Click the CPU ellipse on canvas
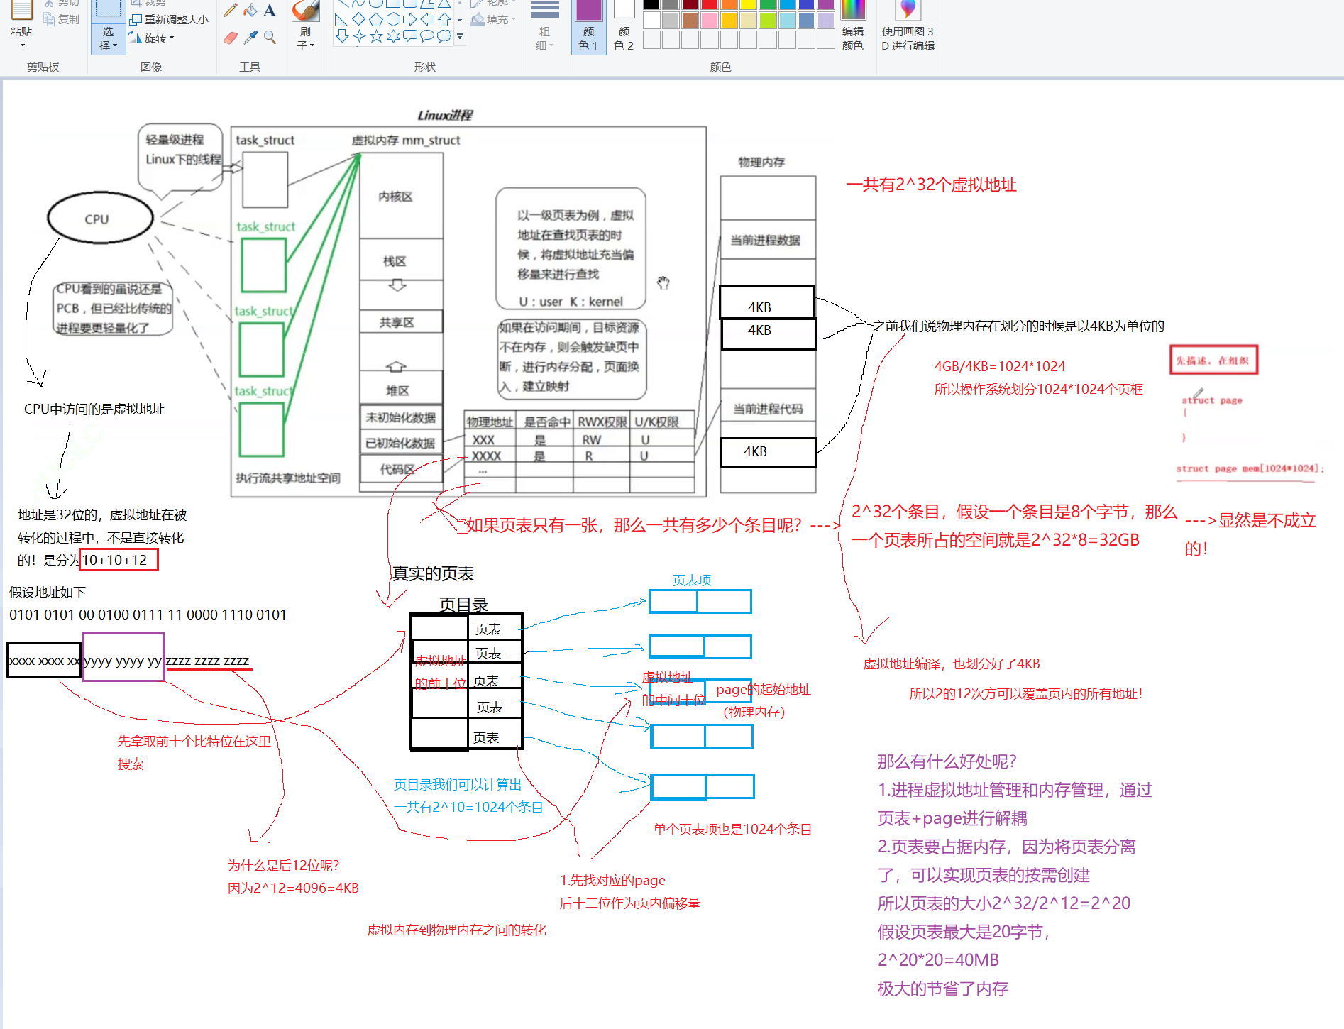Image resolution: width=1344 pixels, height=1029 pixels. [100, 218]
